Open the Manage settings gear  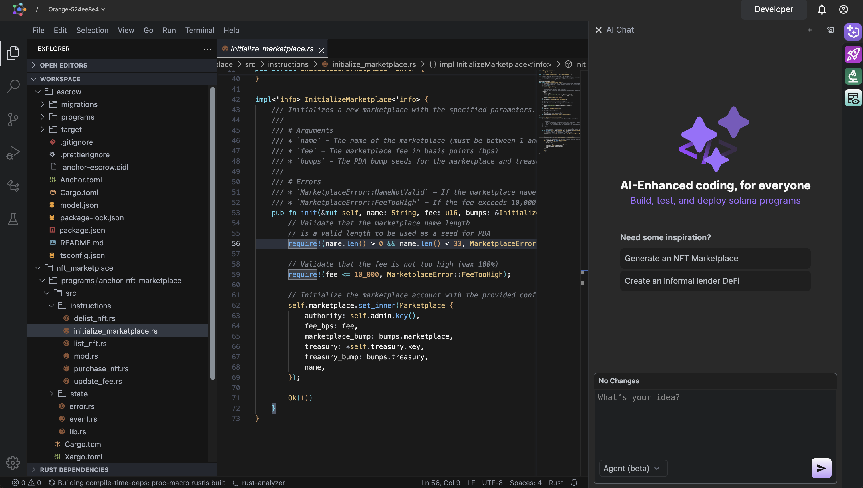(13, 463)
